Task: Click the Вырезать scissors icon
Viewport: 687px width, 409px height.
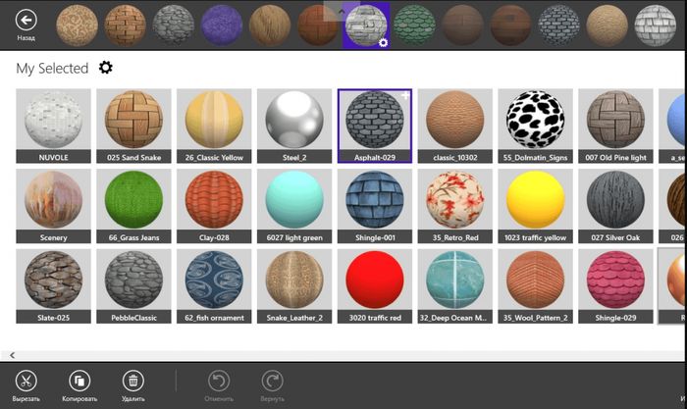Action: point(26,381)
